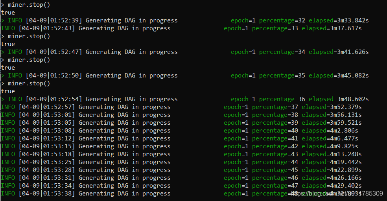
Task: Click the percentage=35 text
Action: [x=282, y=76]
